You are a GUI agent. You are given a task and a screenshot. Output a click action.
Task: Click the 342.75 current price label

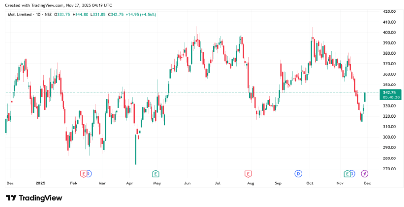pyautogui.click(x=388, y=92)
